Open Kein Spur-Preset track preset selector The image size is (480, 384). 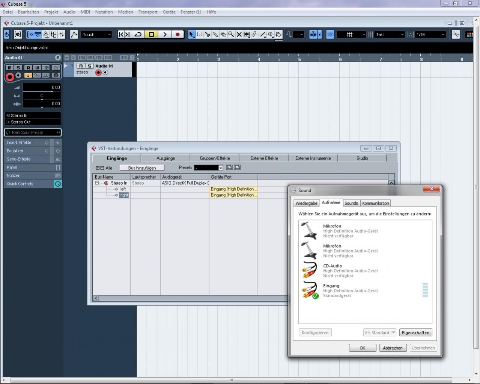pyautogui.click(x=33, y=133)
